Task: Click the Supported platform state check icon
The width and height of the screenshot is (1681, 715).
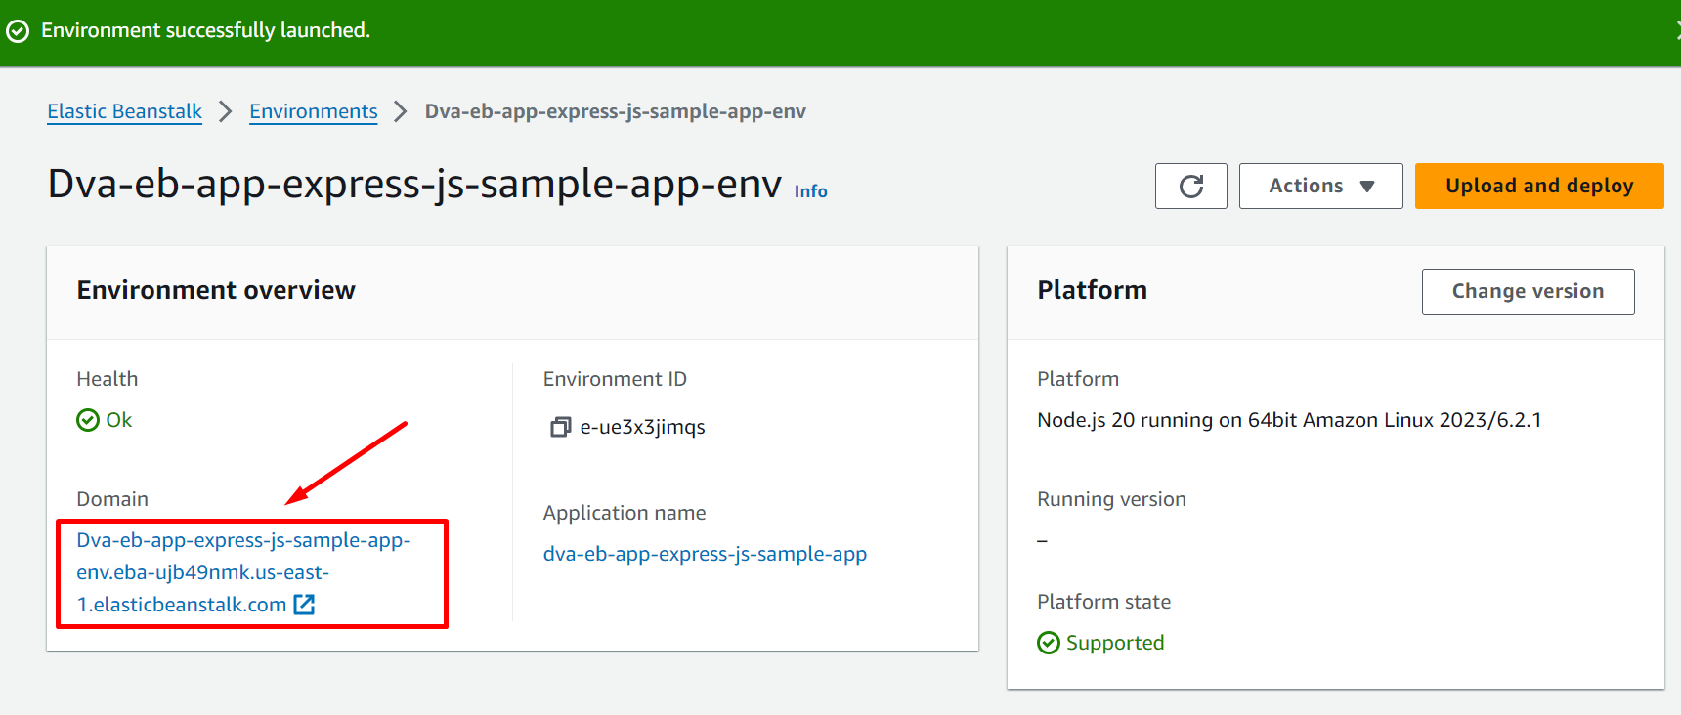Action: [1049, 643]
